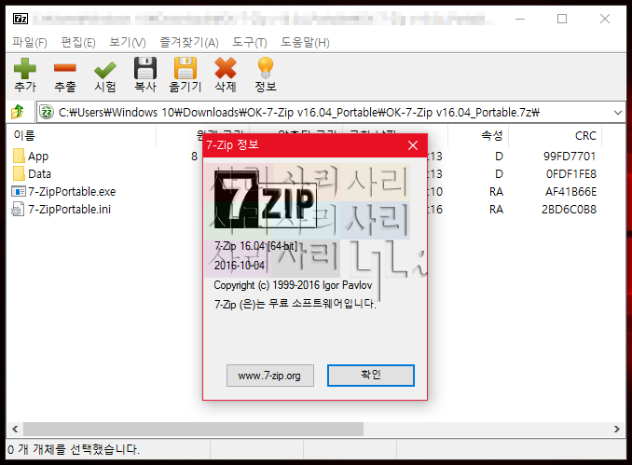The image size is (632, 465).
Task: Click the horizontal scrollbar thumb
Action: coord(193,430)
